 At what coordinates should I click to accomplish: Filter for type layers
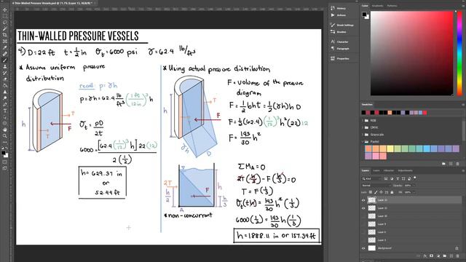pos(398,178)
